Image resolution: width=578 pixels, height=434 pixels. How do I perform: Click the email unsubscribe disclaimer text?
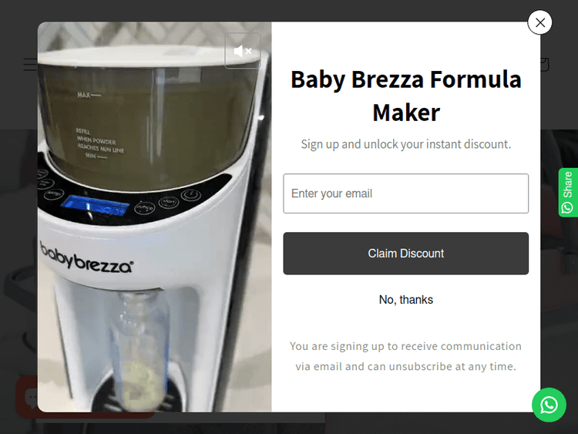pos(406,356)
